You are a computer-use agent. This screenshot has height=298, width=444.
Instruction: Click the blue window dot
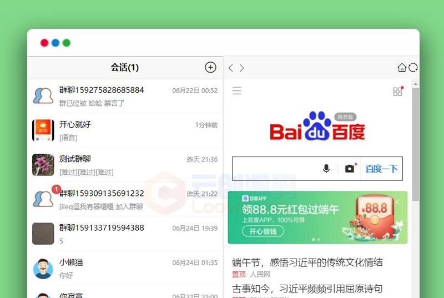[55, 43]
